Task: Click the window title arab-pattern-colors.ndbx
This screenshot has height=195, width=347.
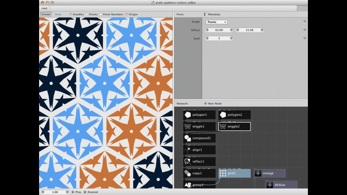Action: tap(175, 3)
